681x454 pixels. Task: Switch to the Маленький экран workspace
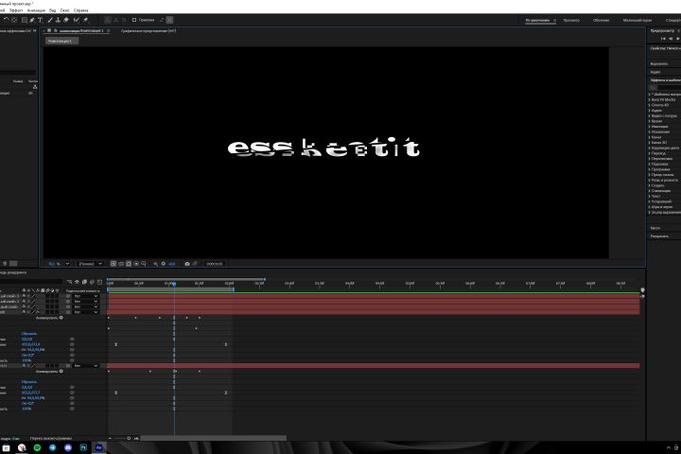click(637, 21)
